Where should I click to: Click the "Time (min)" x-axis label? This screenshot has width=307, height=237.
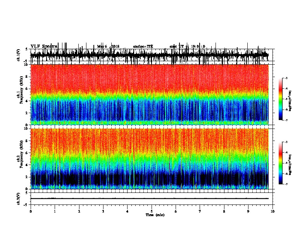[x=155, y=215]
